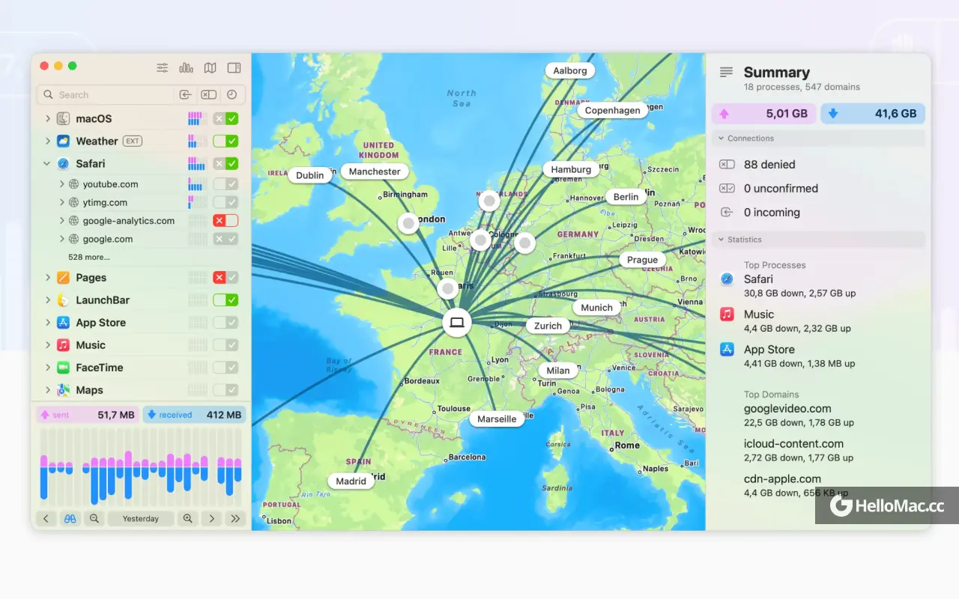
Task: Click the App Store icon in list
Action: (x=63, y=323)
